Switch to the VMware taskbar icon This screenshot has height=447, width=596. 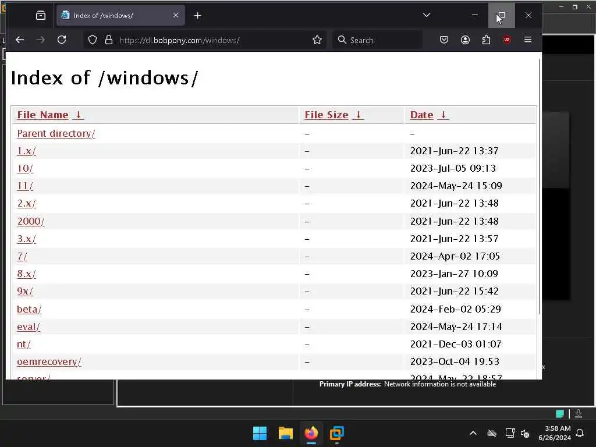click(x=337, y=433)
